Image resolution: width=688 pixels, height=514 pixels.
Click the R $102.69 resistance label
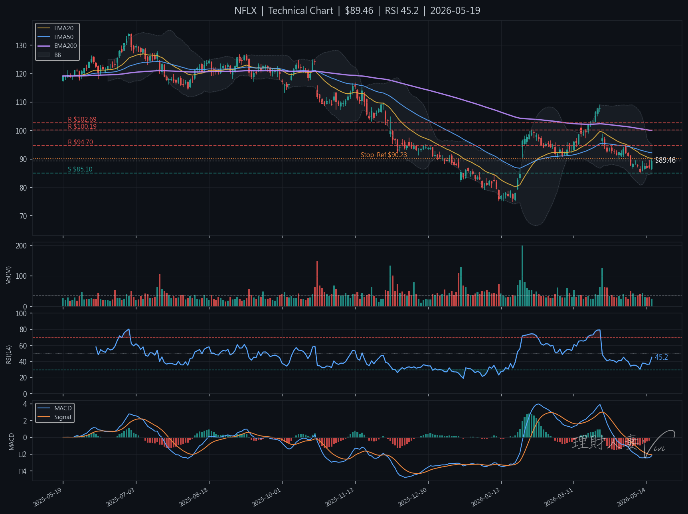coord(82,119)
